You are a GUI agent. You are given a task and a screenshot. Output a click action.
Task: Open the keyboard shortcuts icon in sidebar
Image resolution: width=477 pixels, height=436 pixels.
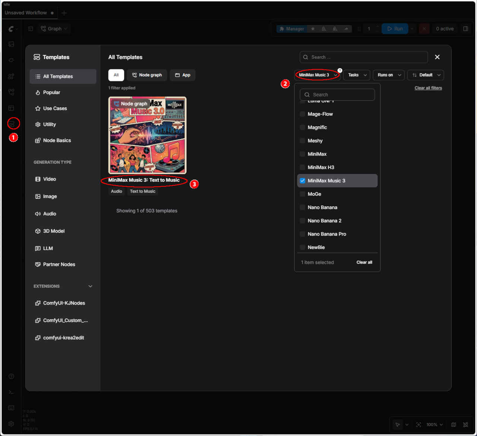[x=12, y=408]
